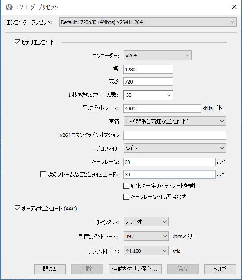Click the 閉じる button
The width and height of the screenshot is (242, 280).
click(x=50, y=269)
